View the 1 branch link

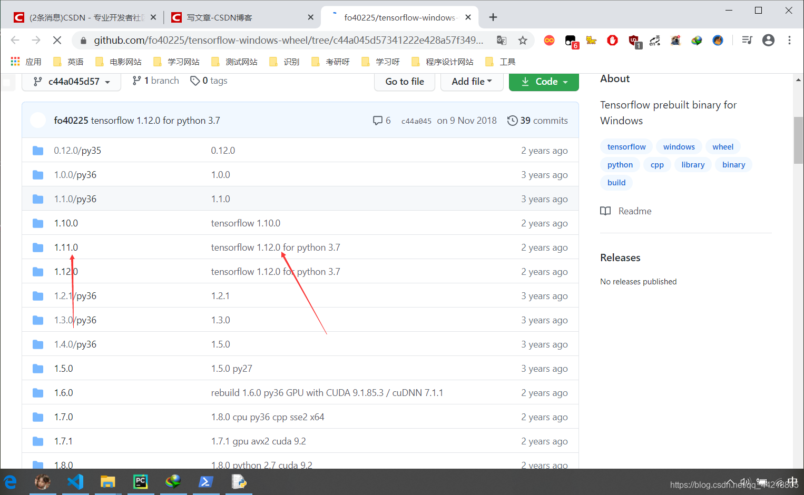pyautogui.click(x=155, y=81)
